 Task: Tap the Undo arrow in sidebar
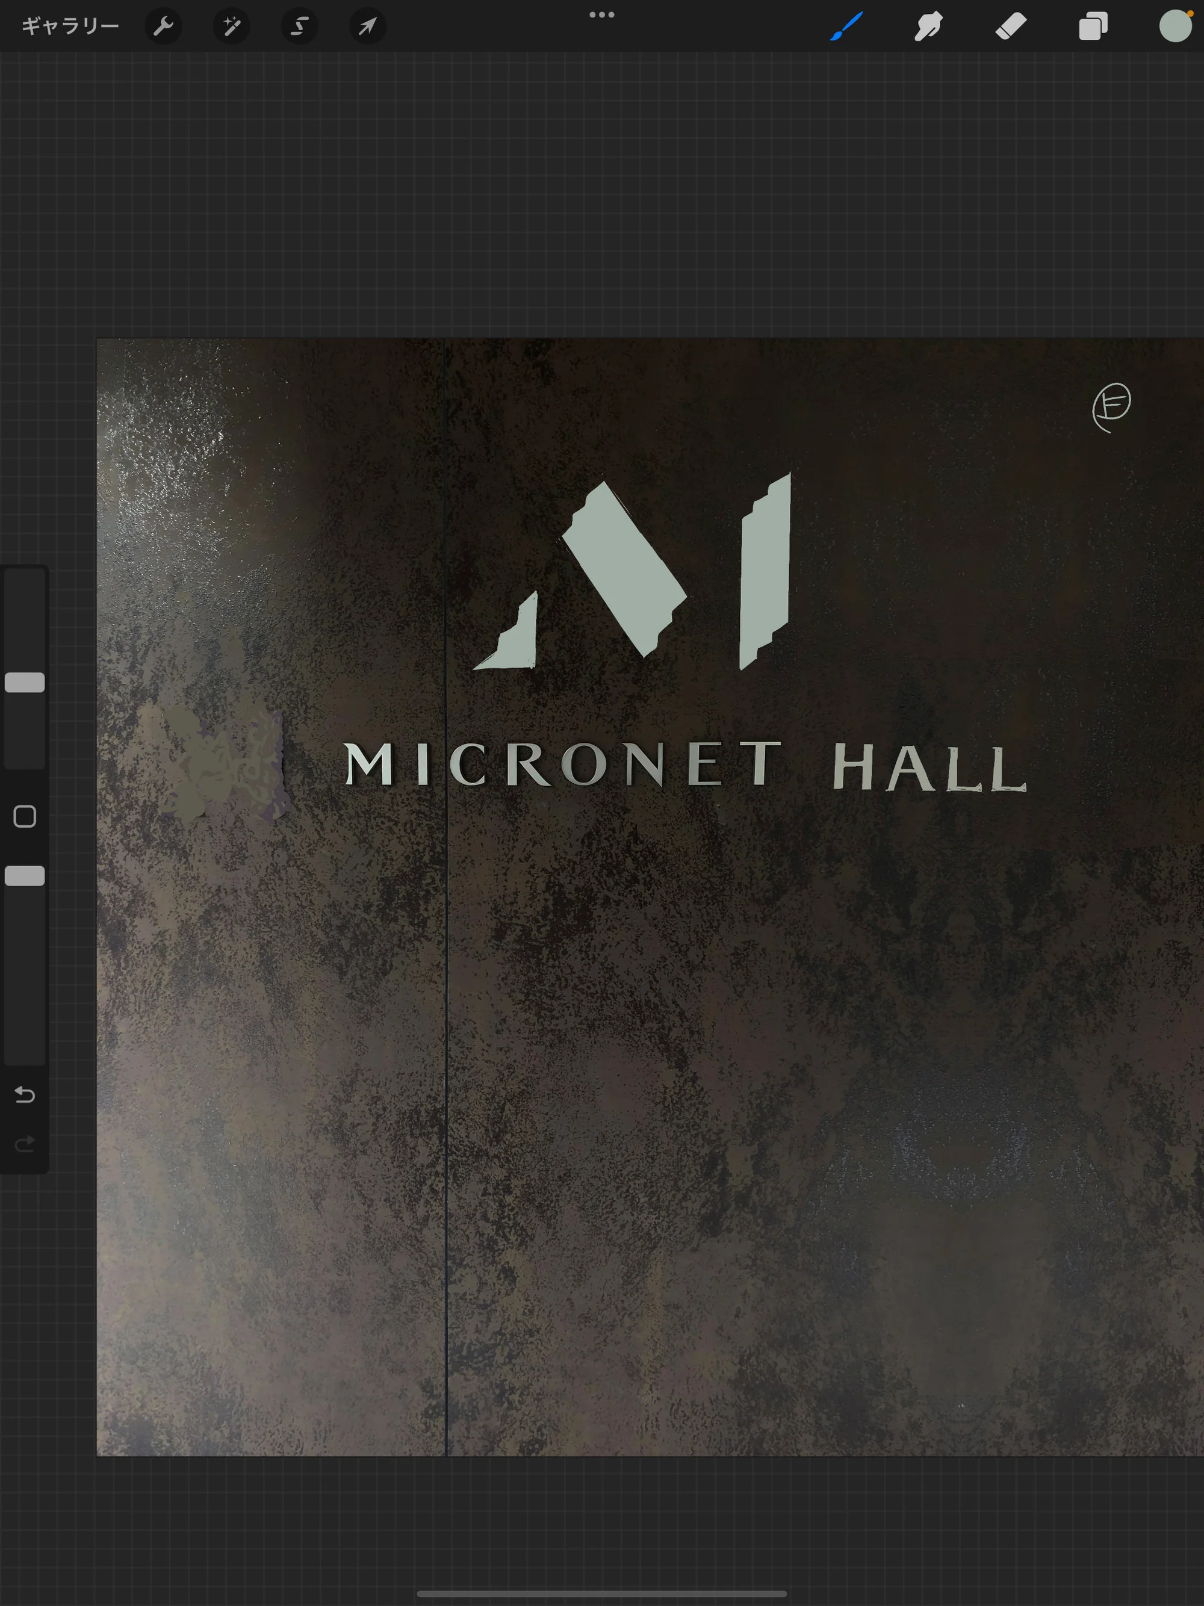(25, 1094)
